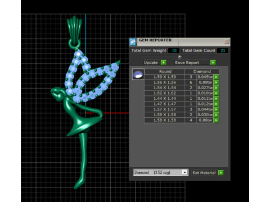This screenshot has width=270, height=202.
Task: Click the Set Material label
Action: (x=204, y=173)
